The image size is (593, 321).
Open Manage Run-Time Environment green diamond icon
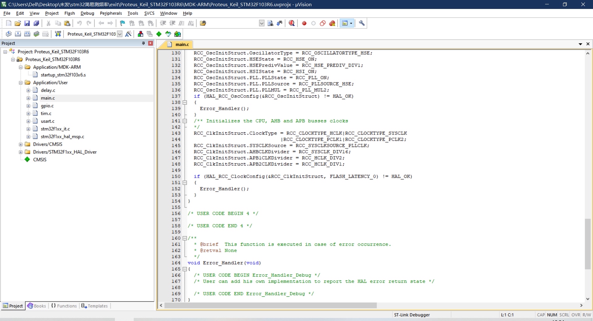coord(159,34)
